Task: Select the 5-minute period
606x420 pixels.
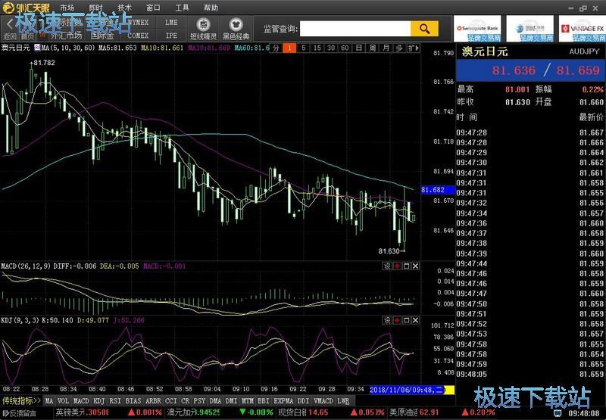Action: coord(304,48)
